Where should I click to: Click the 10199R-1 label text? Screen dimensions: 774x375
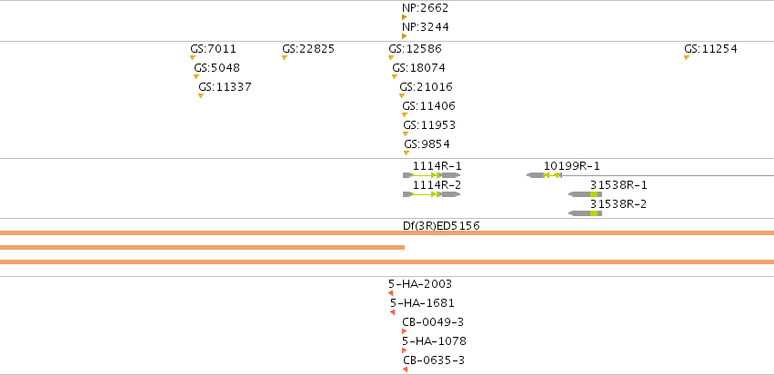572,166
